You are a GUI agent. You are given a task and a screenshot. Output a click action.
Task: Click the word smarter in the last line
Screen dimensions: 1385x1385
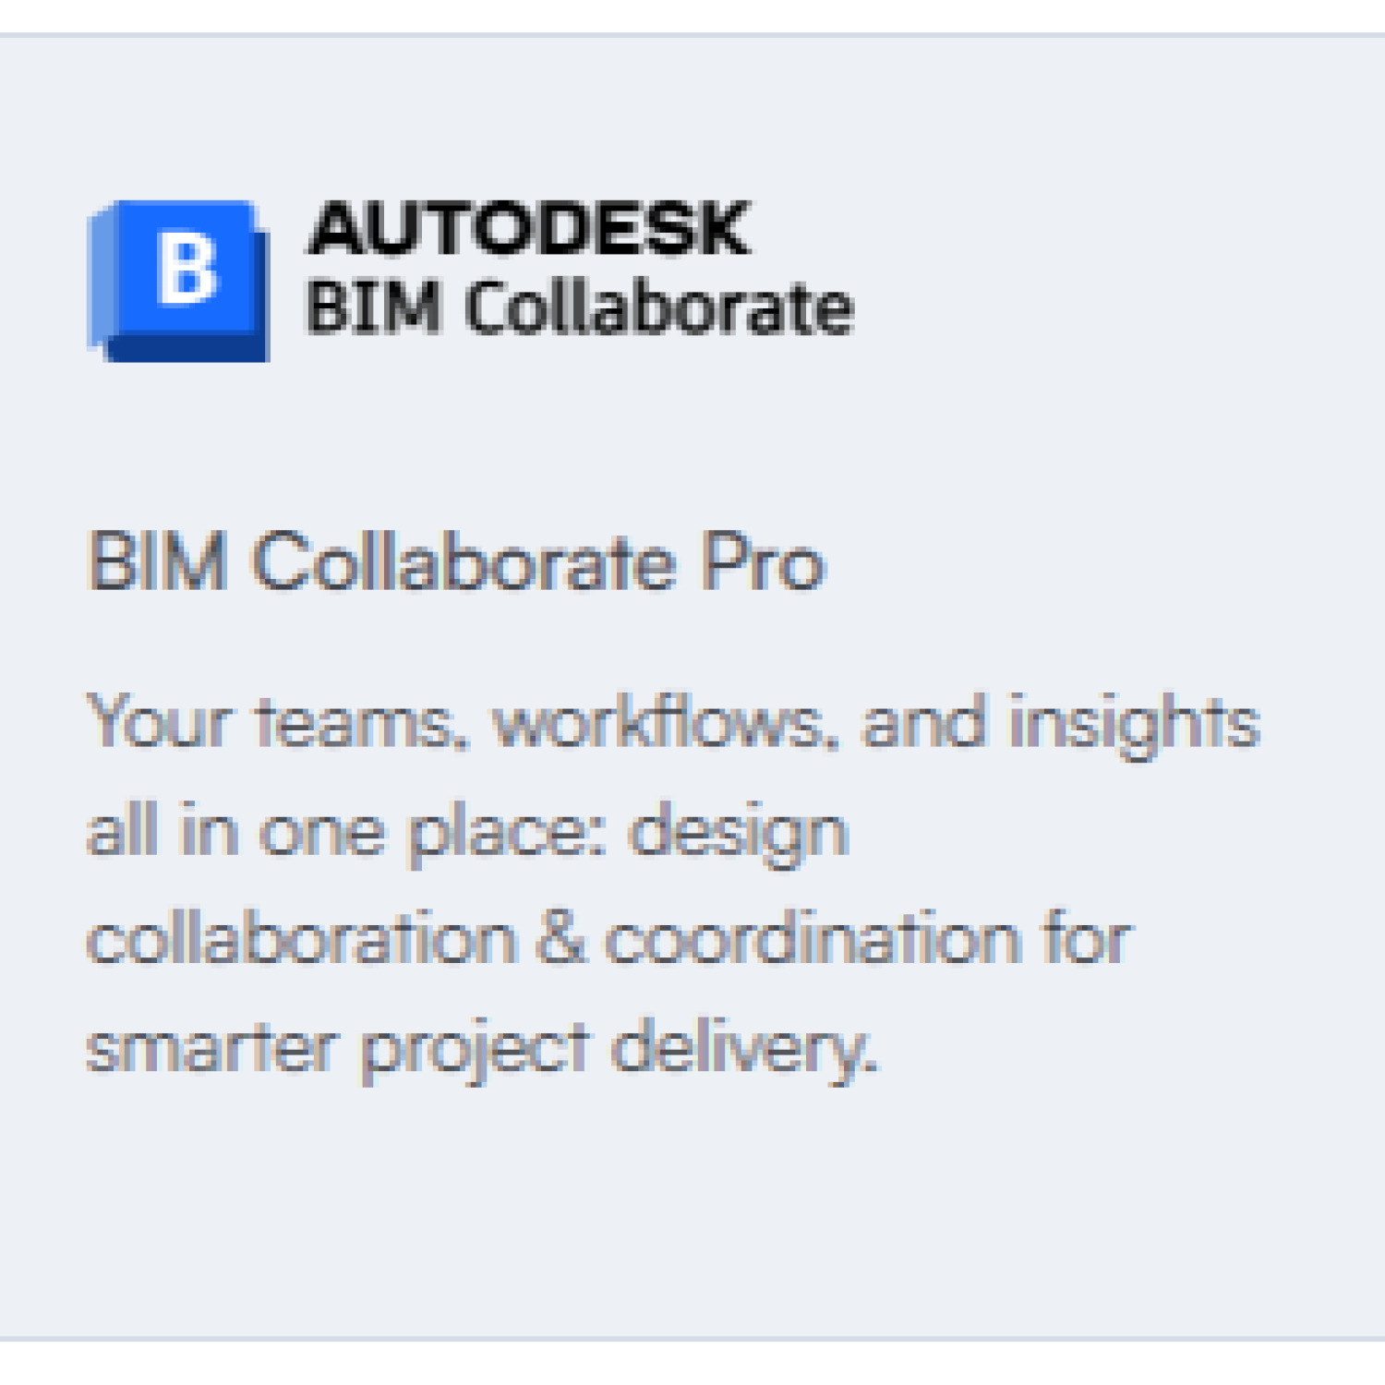pyautogui.click(x=211, y=1049)
